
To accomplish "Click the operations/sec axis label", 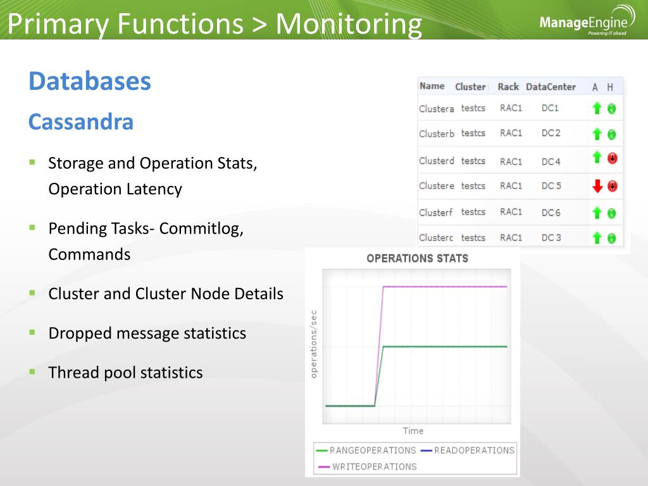I will 314,344.
